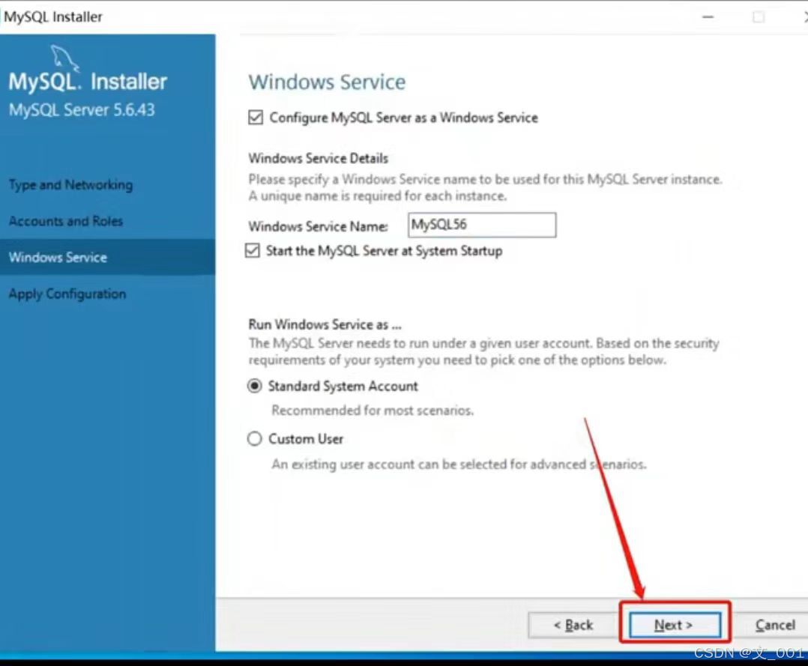Click the 'MySQL Server 5.6.43' text
The height and width of the screenshot is (666, 808).
pyautogui.click(x=82, y=109)
